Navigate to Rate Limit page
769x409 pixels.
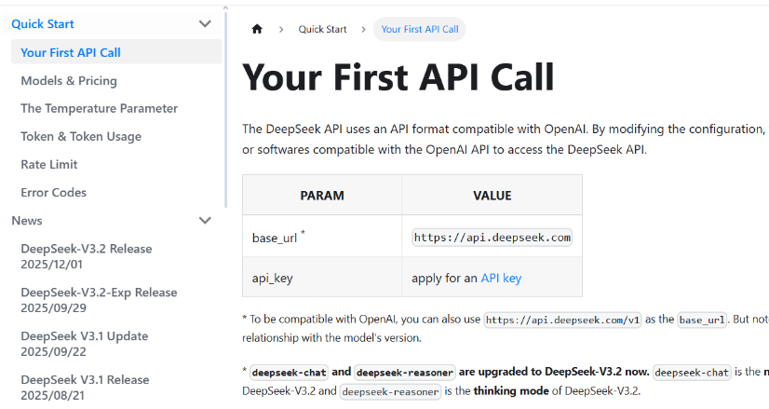click(49, 164)
